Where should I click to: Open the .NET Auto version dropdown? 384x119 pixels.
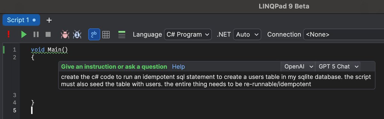click(x=247, y=34)
